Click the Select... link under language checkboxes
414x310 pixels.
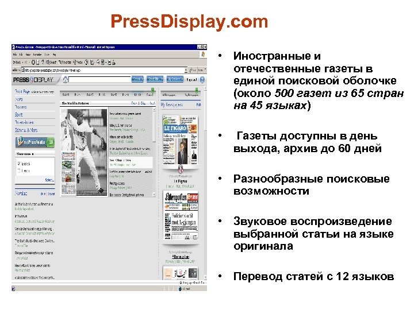49,180
